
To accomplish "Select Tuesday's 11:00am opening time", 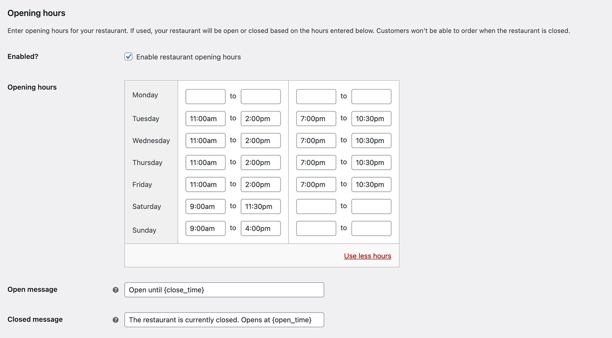I will 205,118.
